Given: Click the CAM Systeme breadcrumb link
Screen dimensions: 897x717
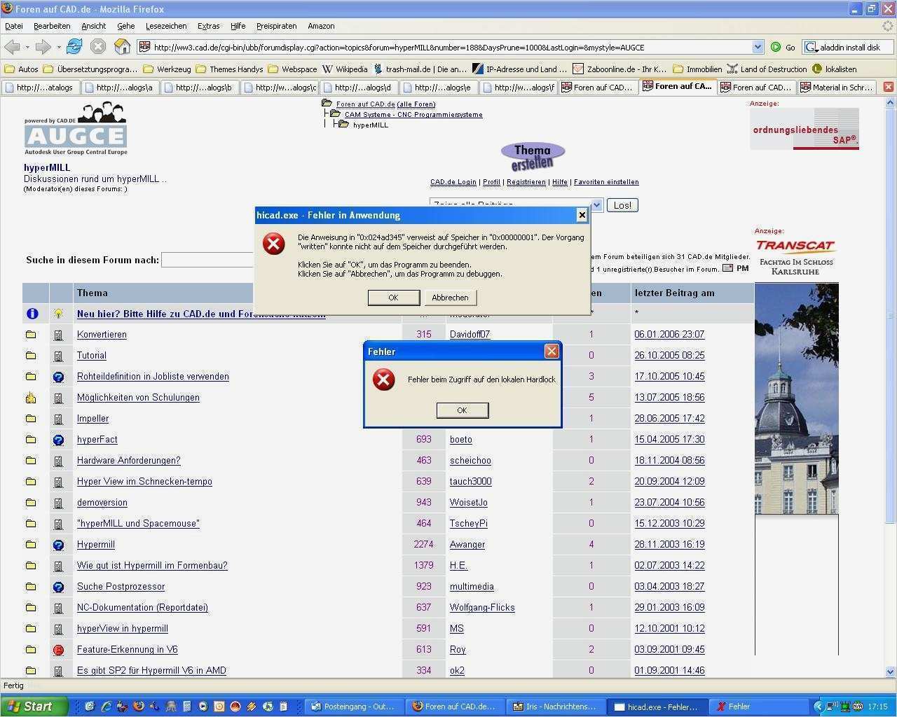Looking at the screenshot, I should (413, 115).
